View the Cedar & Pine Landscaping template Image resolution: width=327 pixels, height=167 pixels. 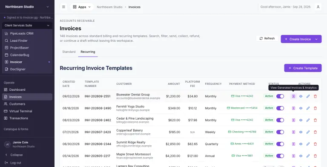coord(301,120)
